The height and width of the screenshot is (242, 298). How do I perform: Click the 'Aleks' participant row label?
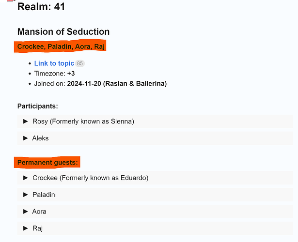(40, 138)
